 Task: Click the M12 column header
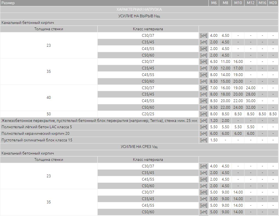point(250,3)
